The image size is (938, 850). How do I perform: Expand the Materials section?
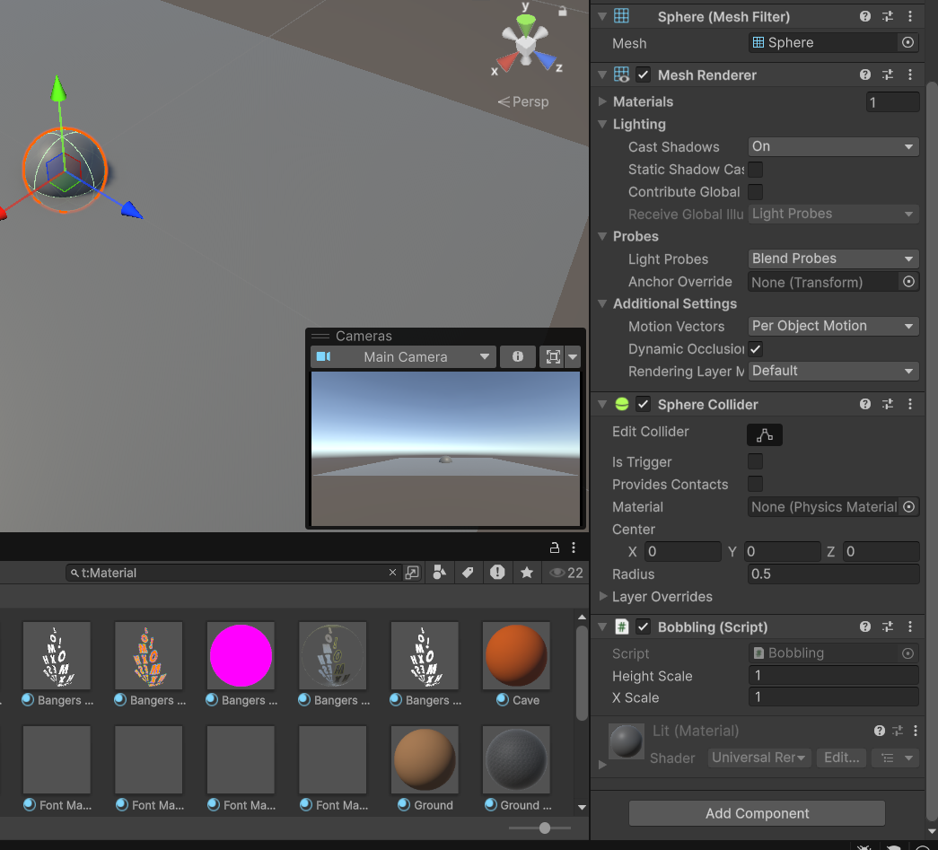[602, 102]
